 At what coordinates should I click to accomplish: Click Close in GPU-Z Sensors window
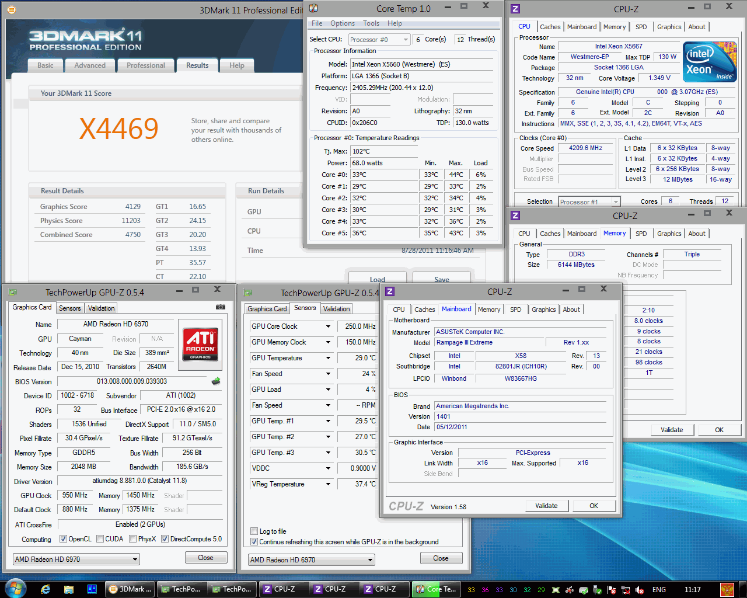(x=441, y=558)
